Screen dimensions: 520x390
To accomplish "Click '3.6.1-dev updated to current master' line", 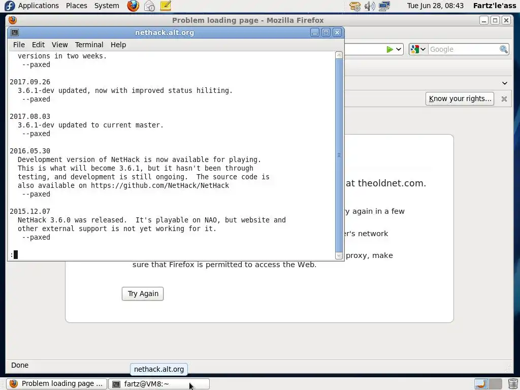I will point(90,125).
